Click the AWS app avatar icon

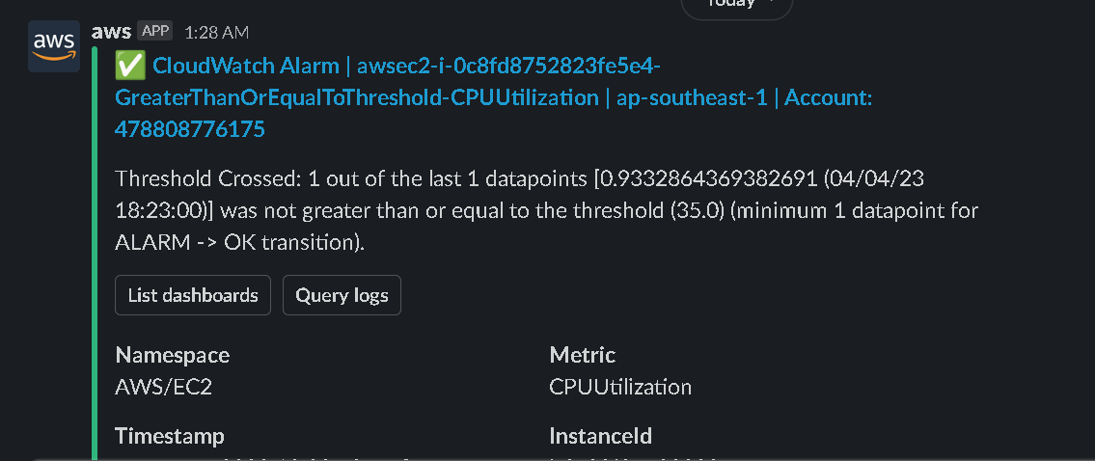54,46
